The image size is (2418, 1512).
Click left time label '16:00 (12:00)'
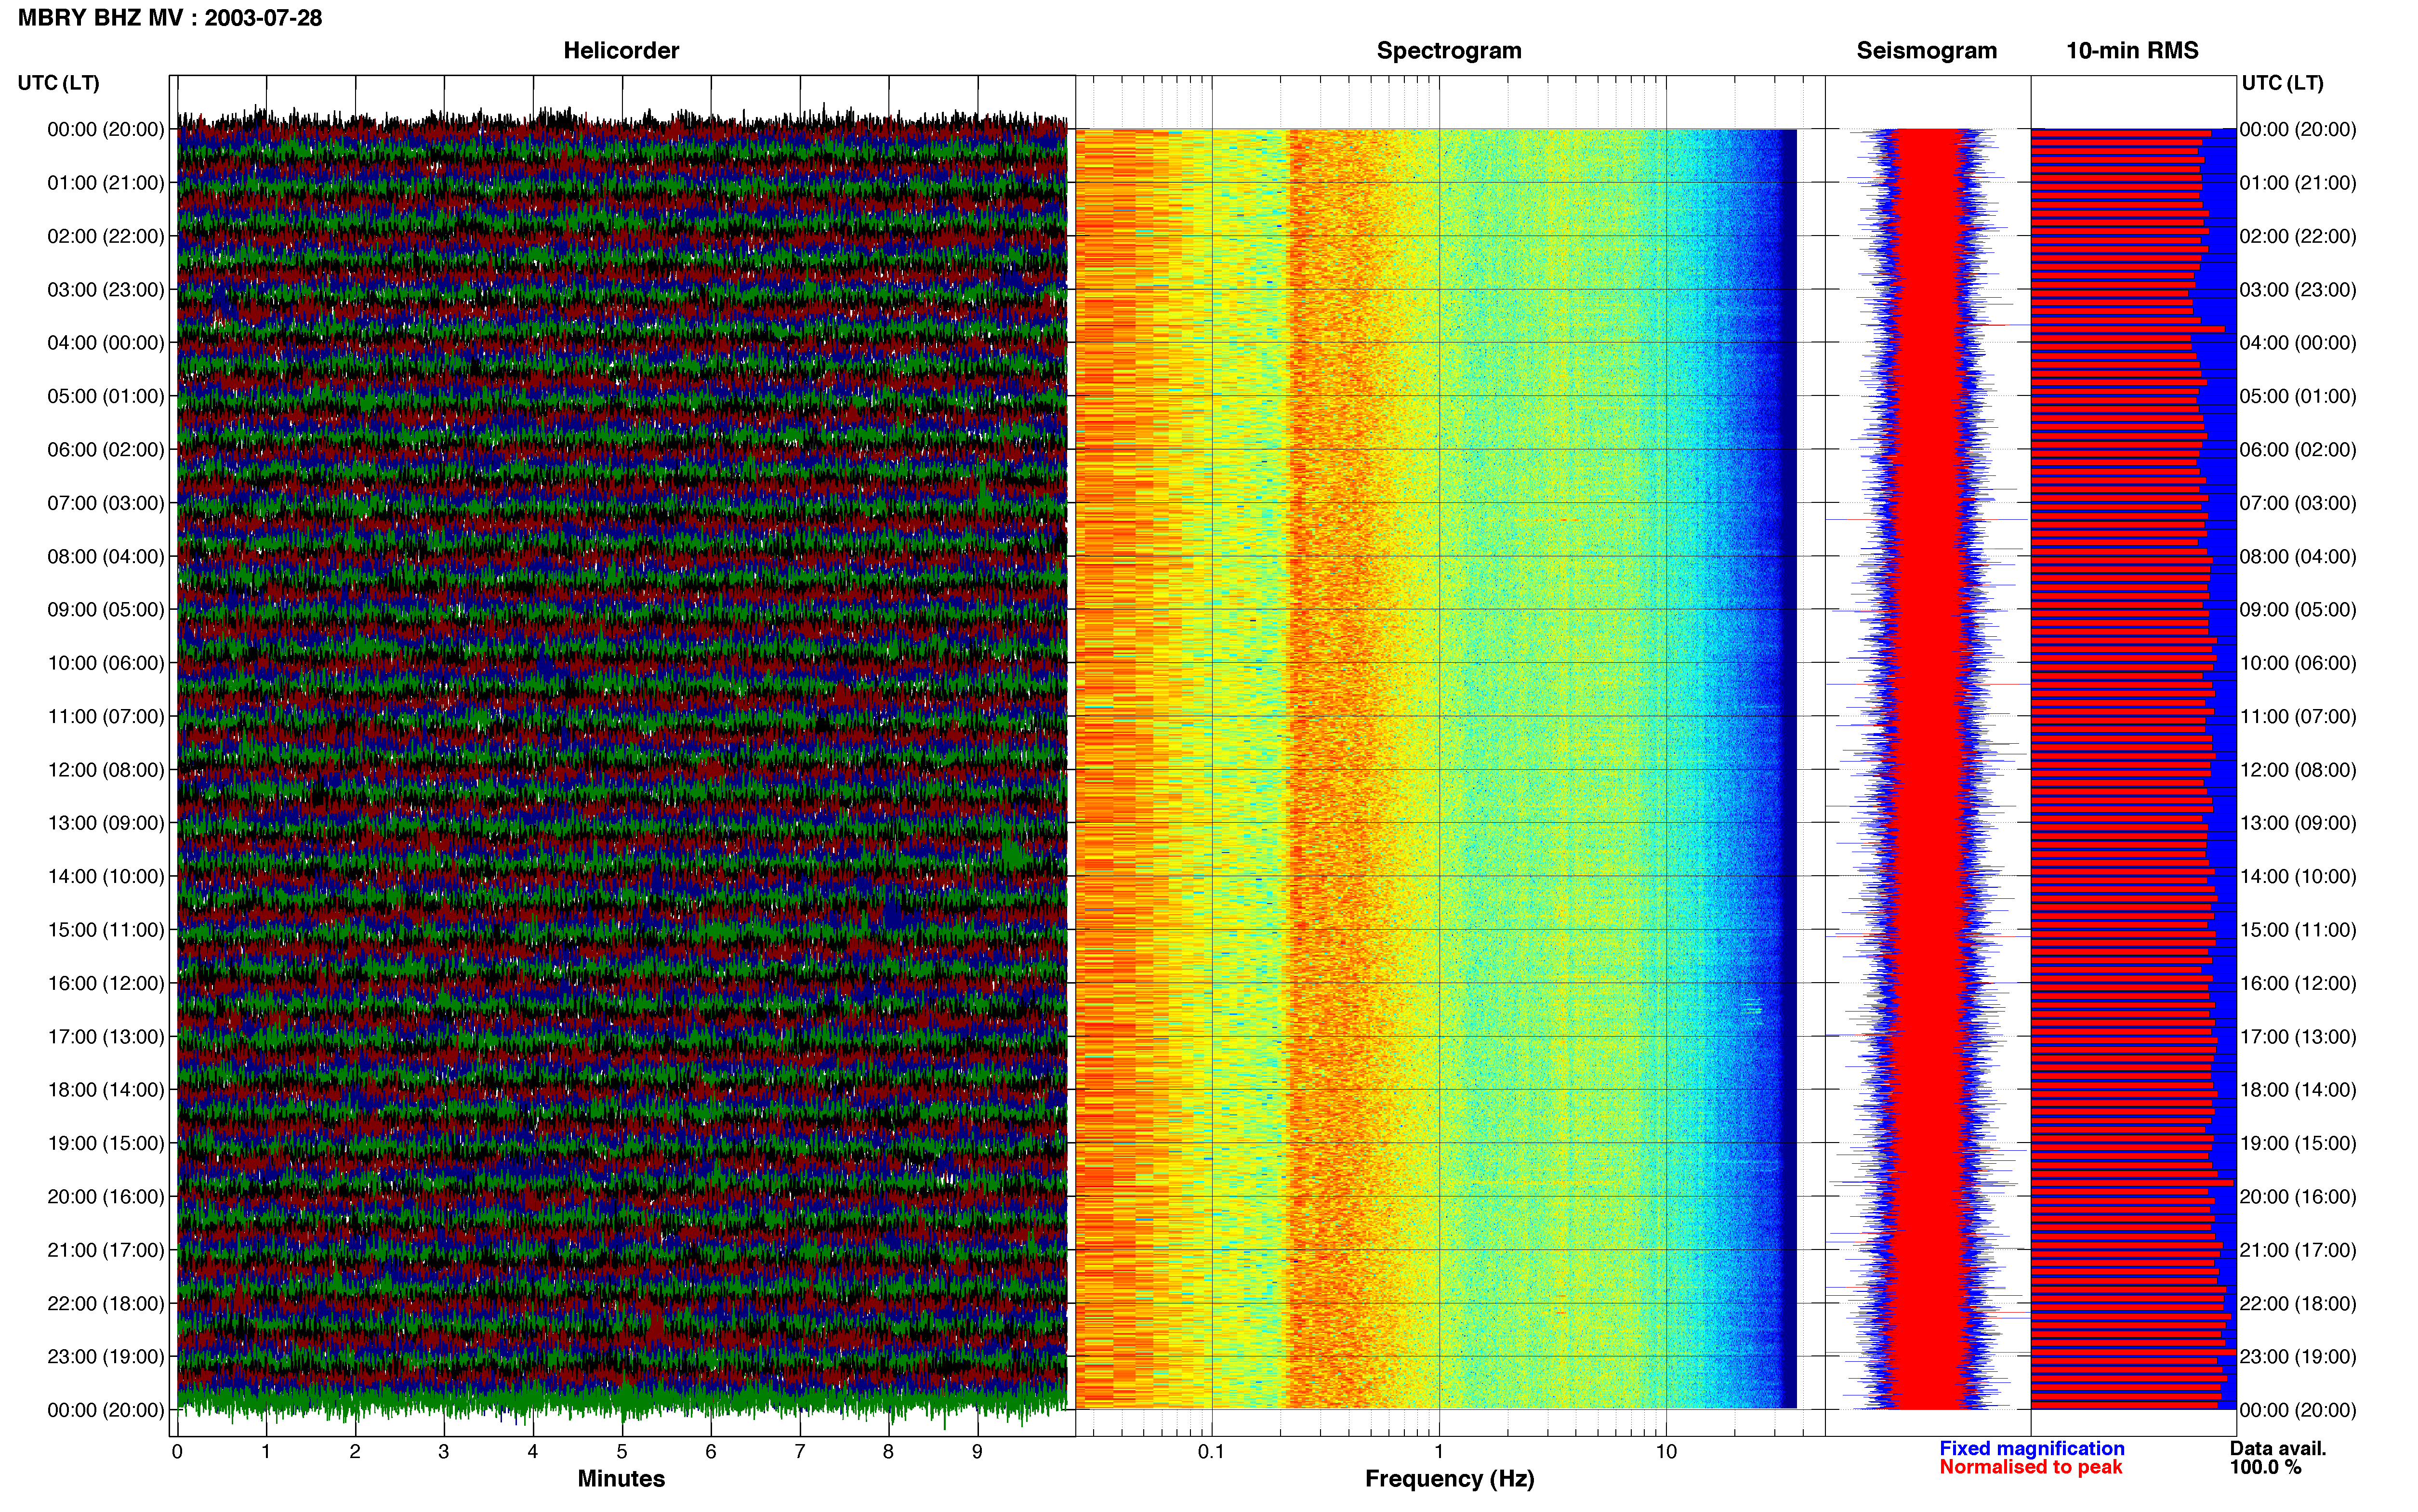[x=106, y=983]
